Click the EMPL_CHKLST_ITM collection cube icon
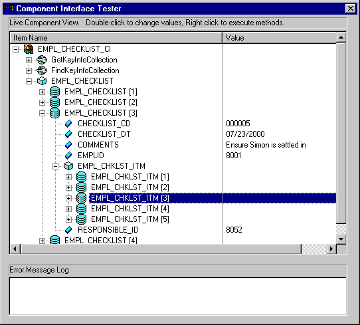This screenshot has height=325, width=360. pyautogui.click(x=68, y=166)
